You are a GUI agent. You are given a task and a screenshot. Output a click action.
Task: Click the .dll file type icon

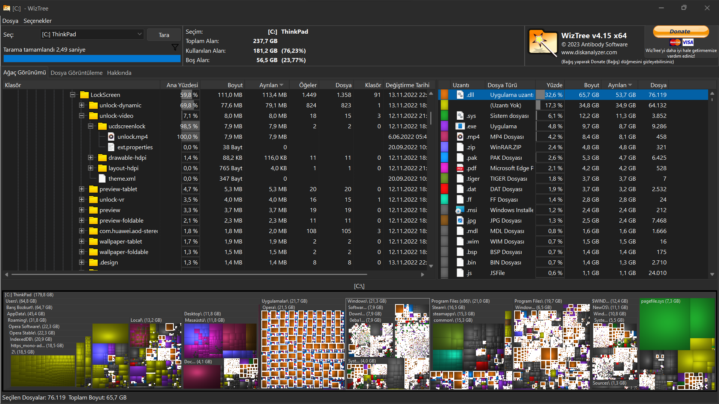coord(460,95)
